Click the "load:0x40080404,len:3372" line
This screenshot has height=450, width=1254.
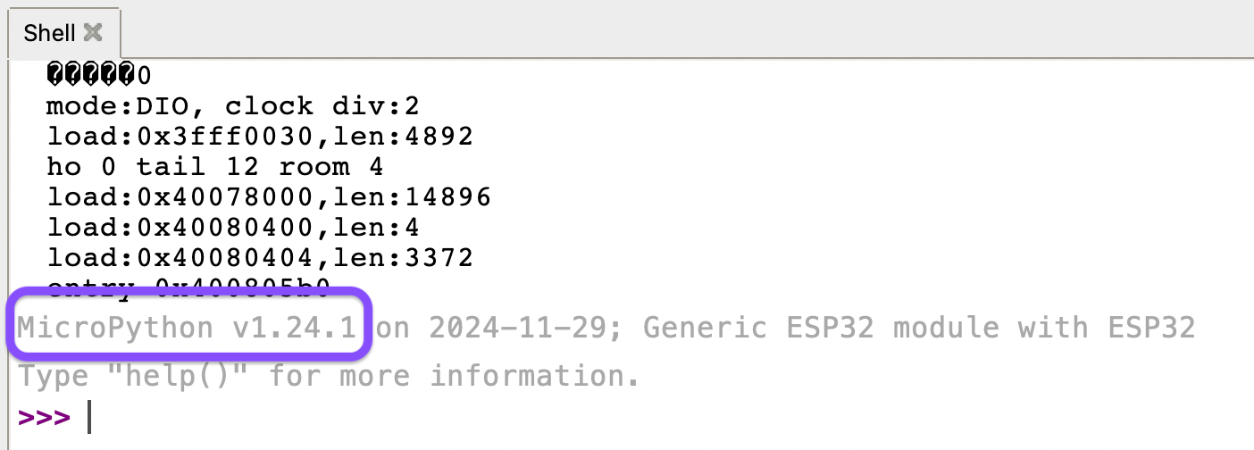click(259, 258)
